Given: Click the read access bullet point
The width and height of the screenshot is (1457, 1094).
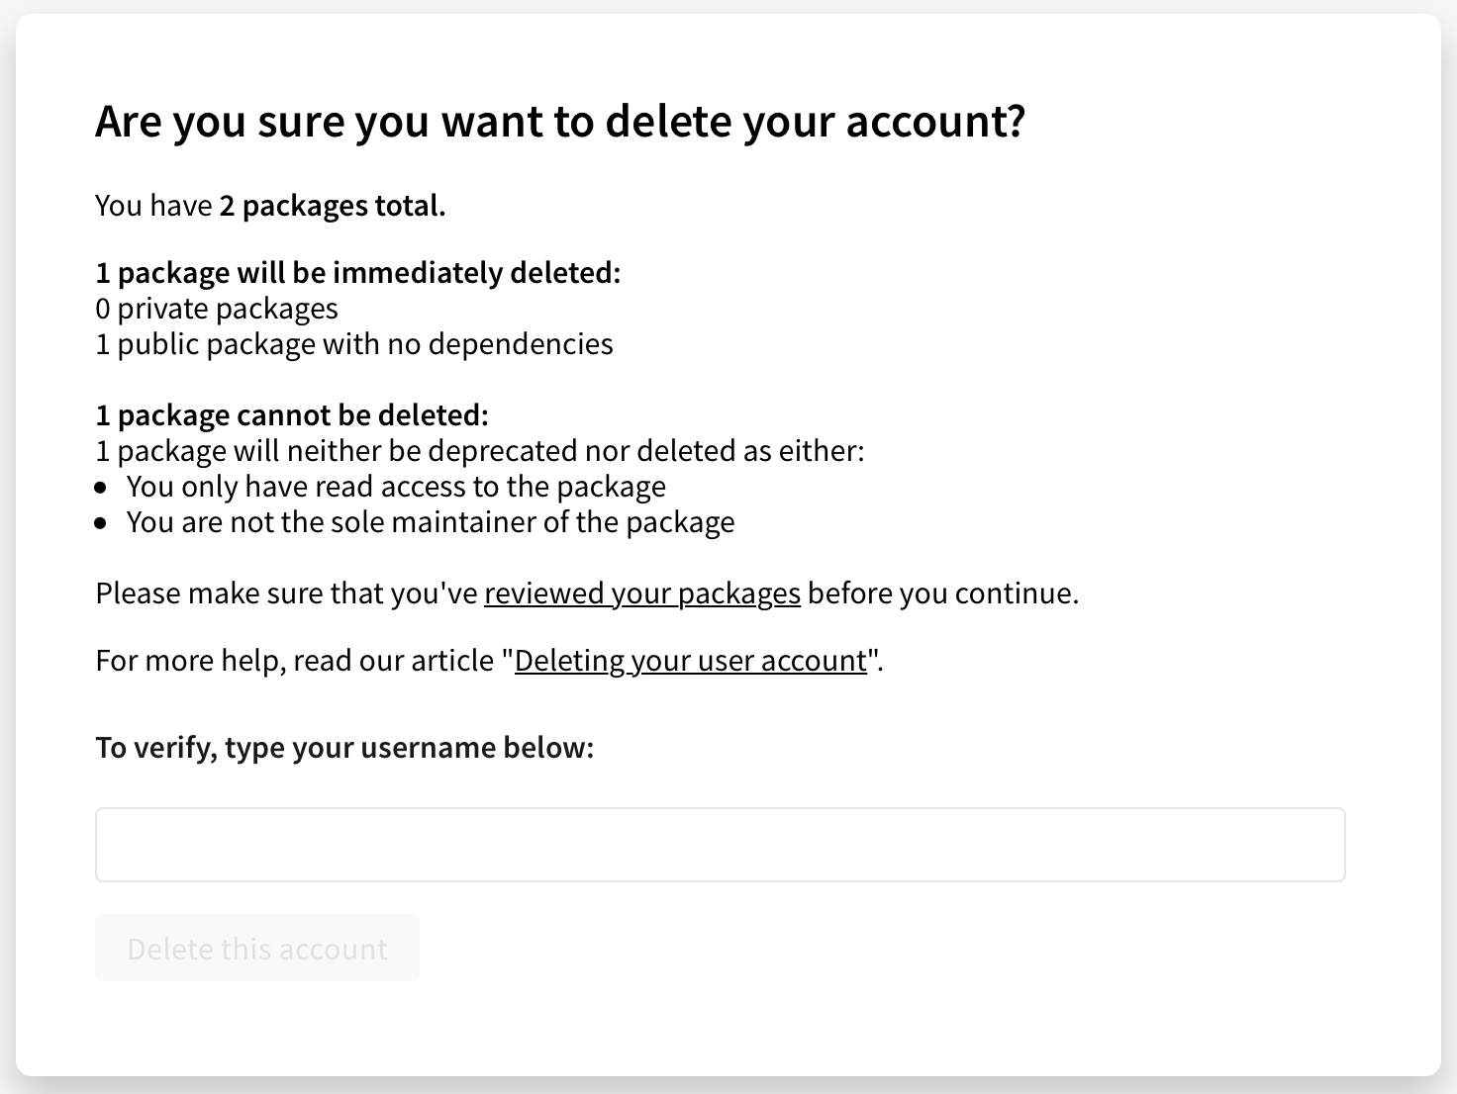Looking at the screenshot, I should (x=396, y=486).
